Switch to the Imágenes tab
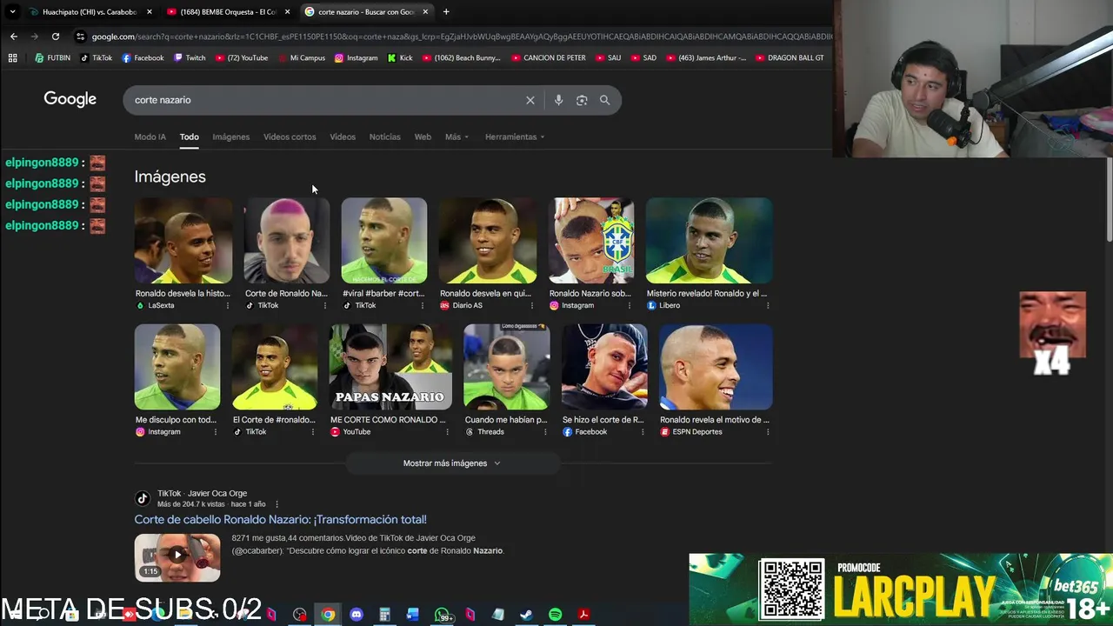 coord(230,137)
